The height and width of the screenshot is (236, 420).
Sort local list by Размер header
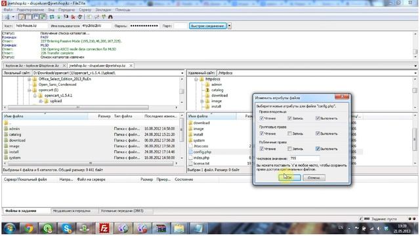click(x=100, y=117)
